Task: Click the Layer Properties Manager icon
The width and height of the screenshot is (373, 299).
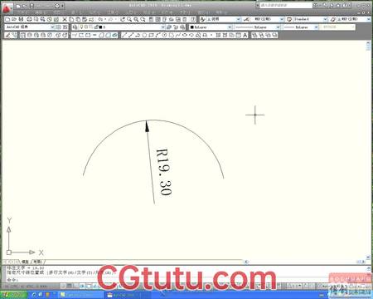Action: coord(75,27)
